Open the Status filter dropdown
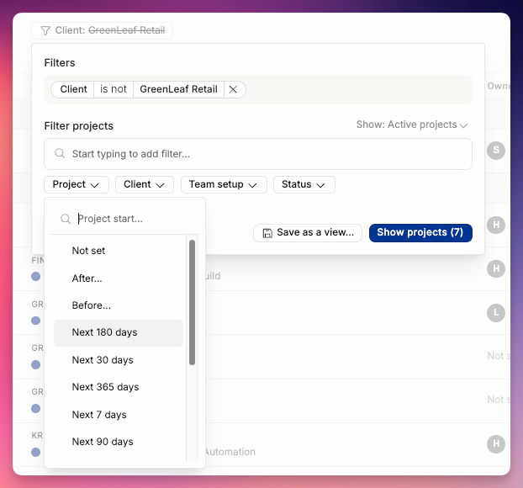This screenshot has width=523, height=488. pyautogui.click(x=304, y=184)
